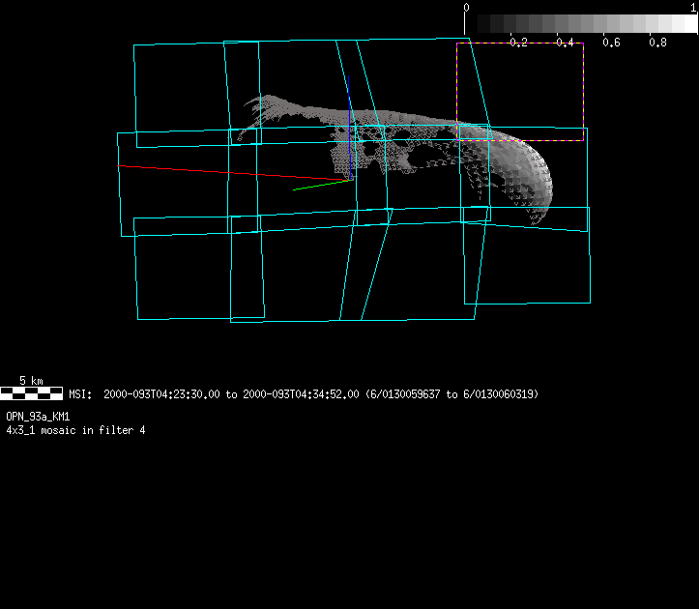This screenshot has height=609, width=699.
Task: Click the magenta dashed footprint's top edge
Action: (520, 43)
